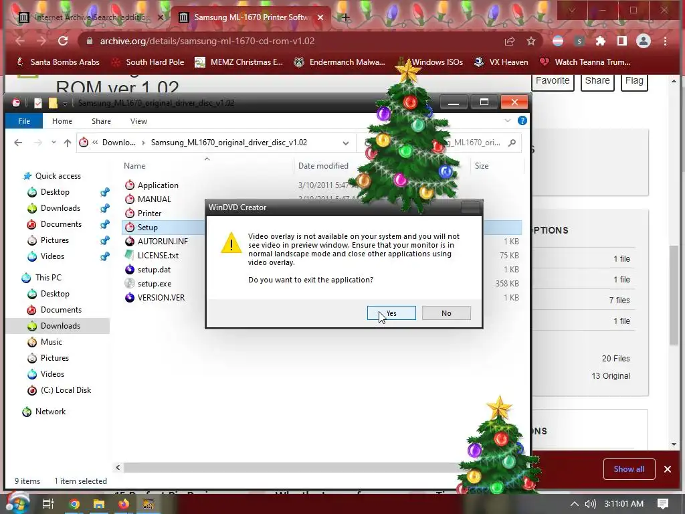Image resolution: width=685 pixels, height=514 pixels.
Task: Click the Explorer search magnifier icon
Action: tap(512, 143)
